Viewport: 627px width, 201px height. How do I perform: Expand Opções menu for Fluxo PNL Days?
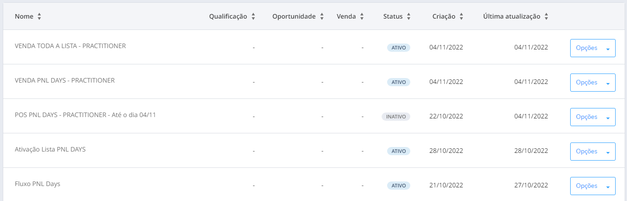[593, 186]
